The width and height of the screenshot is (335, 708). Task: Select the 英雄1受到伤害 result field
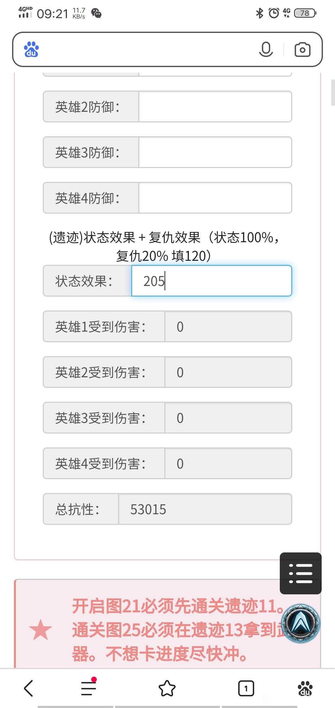coord(228,326)
